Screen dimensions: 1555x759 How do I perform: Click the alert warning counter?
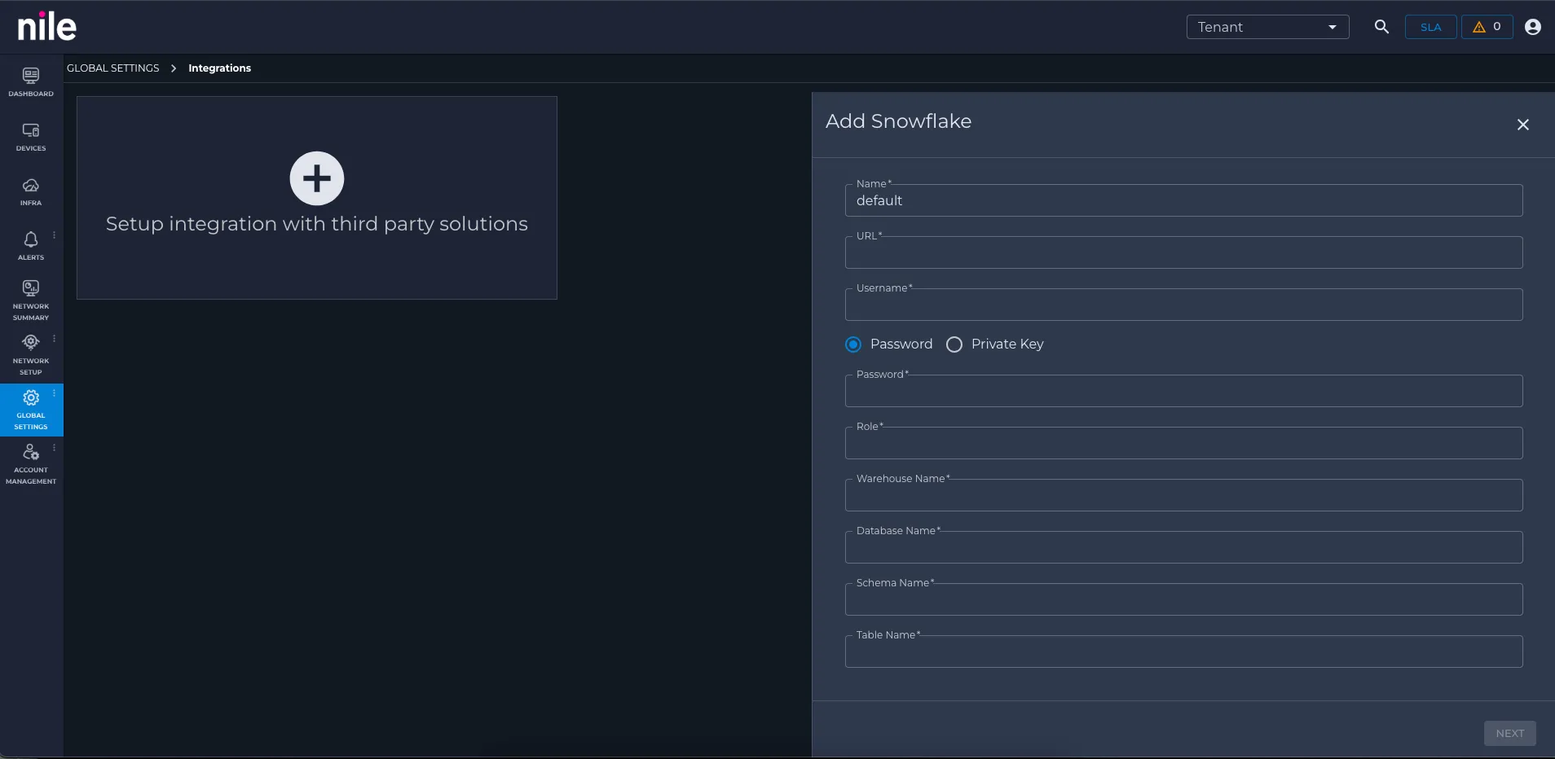pos(1487,27)
